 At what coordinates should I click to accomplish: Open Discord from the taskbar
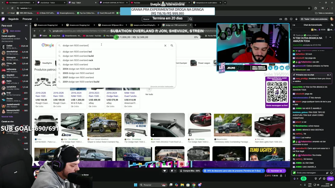(199, 185)
